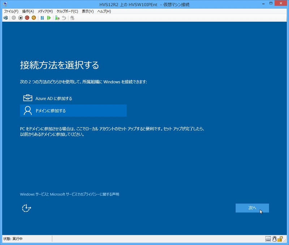This screenshot has height=245, width=289.
Task: Save VM state with the orange icon
Action: (34, 18)
